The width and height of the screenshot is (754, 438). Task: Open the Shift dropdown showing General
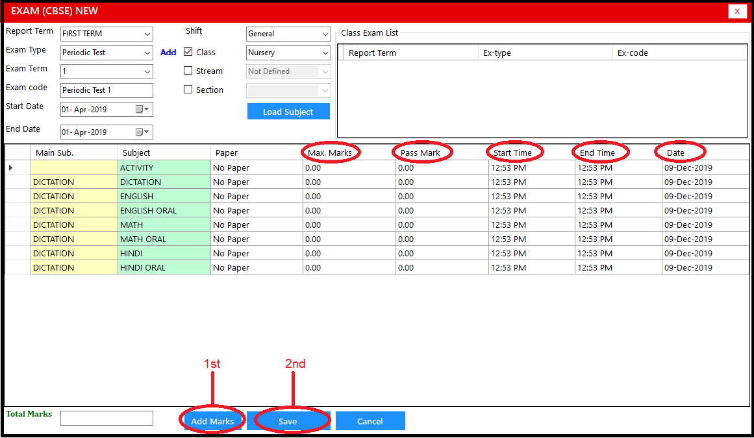[x=288, y=34]
